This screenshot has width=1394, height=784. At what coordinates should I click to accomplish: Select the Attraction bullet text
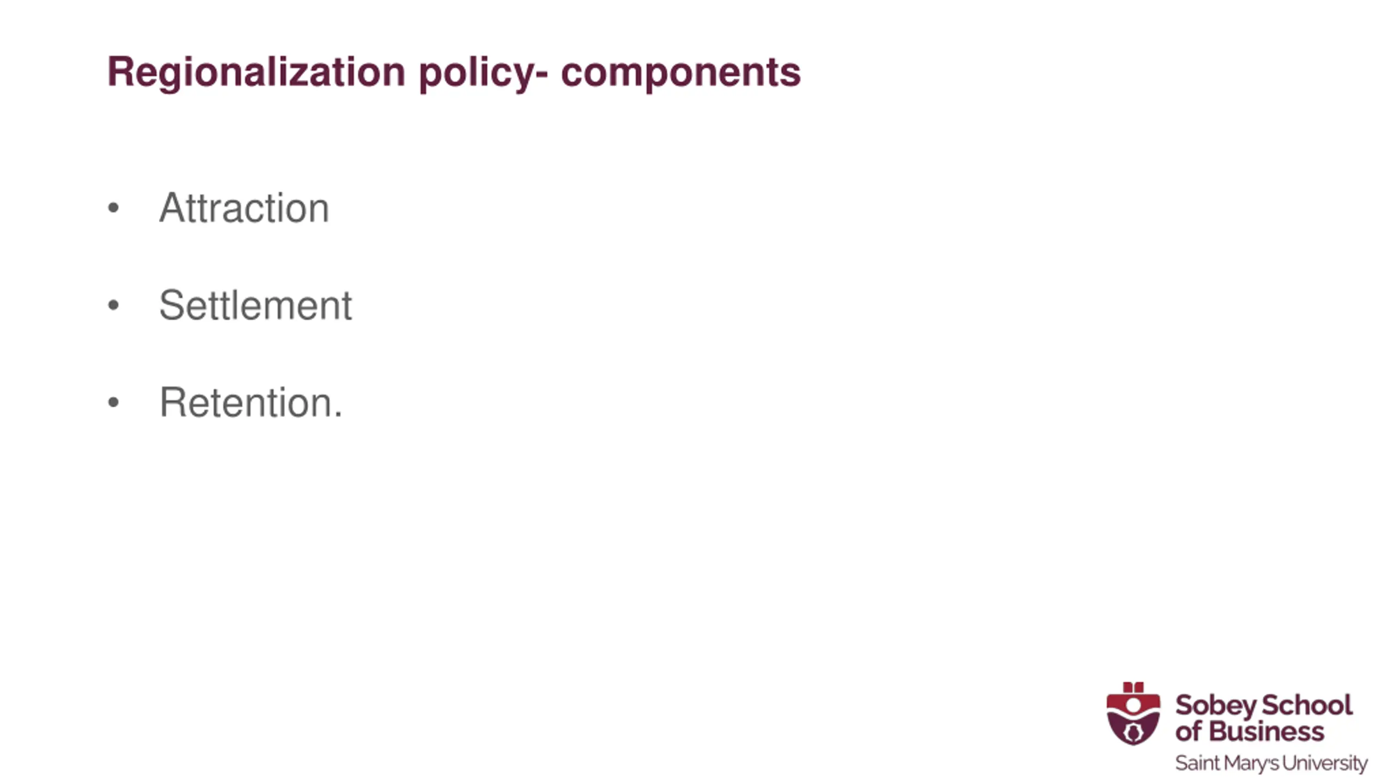tap(244, 207)
